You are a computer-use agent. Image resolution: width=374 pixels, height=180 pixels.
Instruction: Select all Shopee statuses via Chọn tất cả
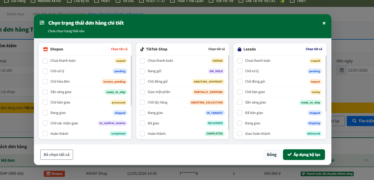tap(119, 49)
